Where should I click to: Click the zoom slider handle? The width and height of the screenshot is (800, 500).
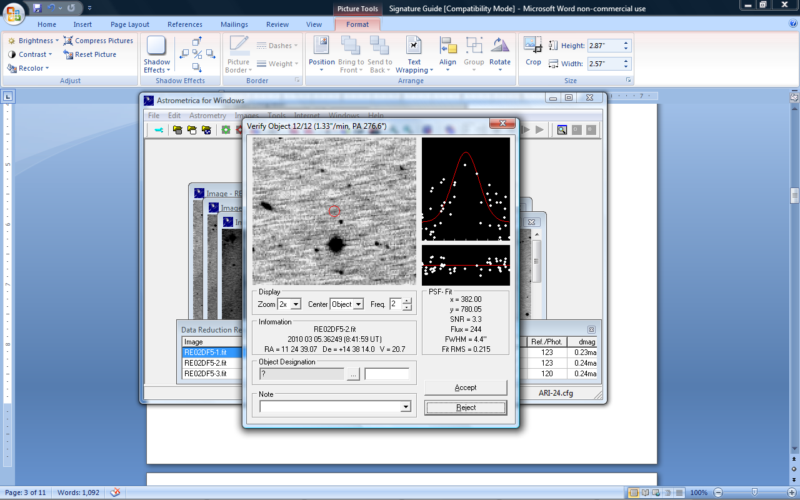755,492
